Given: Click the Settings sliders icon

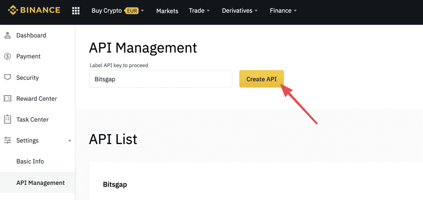Looking at the screenshot, I should click(x=7, y=141).
